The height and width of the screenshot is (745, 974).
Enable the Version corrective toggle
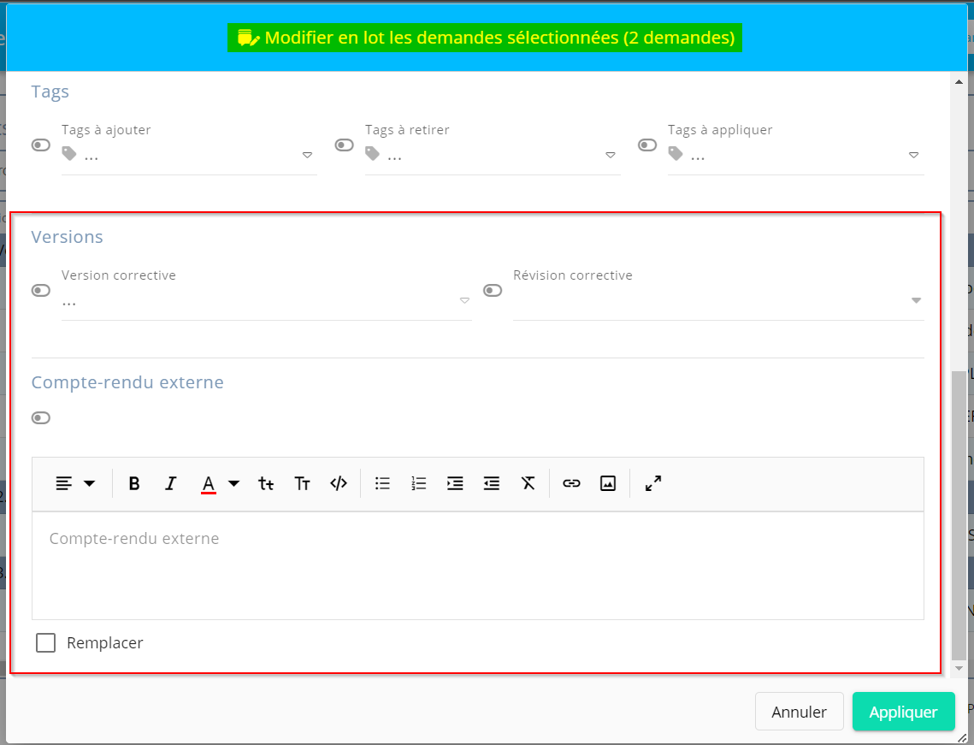[41, 290]
